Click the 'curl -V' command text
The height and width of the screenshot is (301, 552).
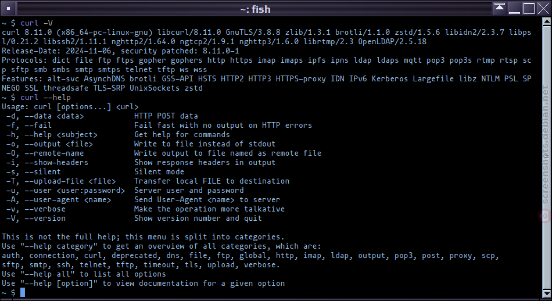pyautogui.click(x=37, y=23)
